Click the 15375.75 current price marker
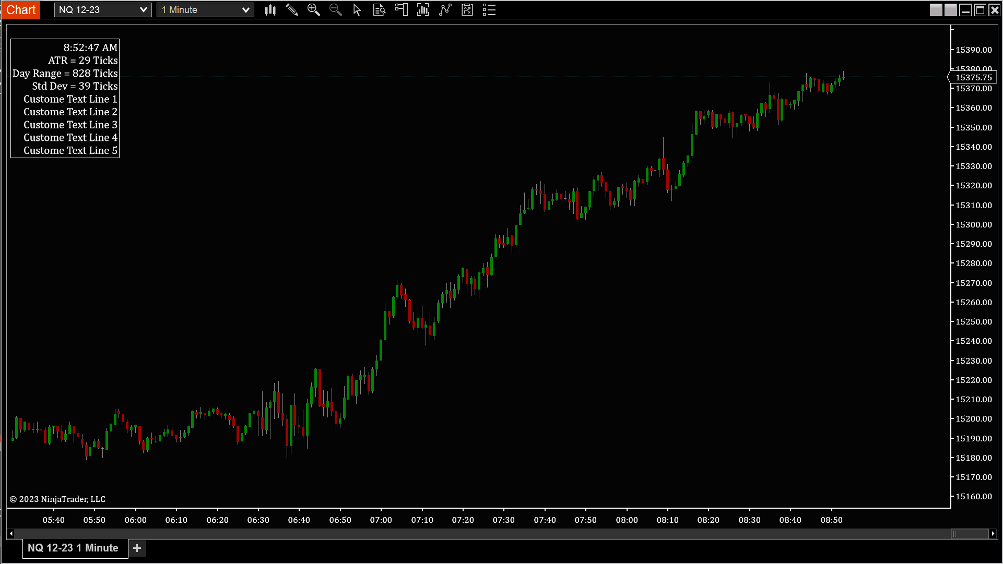1003x564 pixels. coord(973,77)
